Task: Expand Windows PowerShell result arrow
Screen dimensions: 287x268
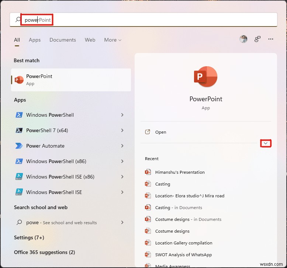Action: click(122, 115)
